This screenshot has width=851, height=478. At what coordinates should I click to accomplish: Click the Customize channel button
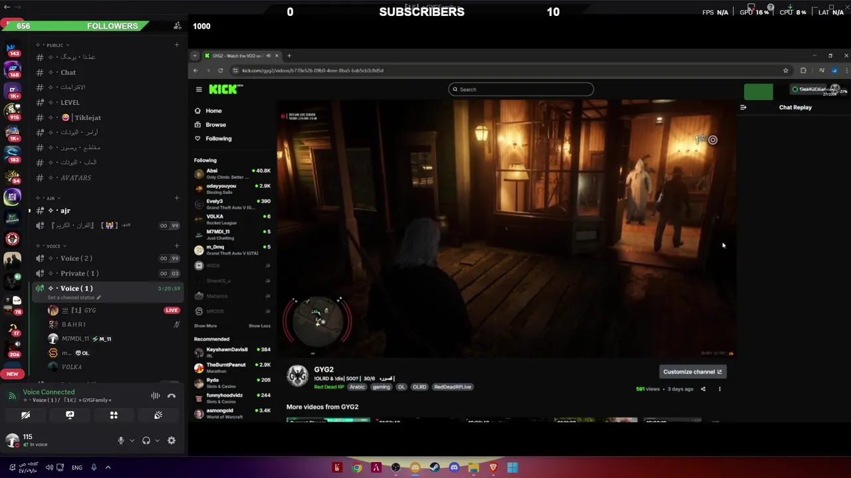point(692,372)
